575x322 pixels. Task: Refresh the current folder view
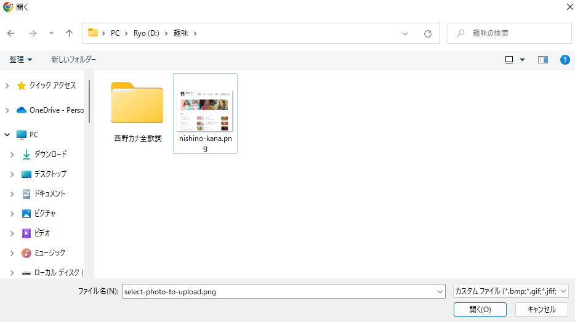pyautogui.click(x=428, y=33)
